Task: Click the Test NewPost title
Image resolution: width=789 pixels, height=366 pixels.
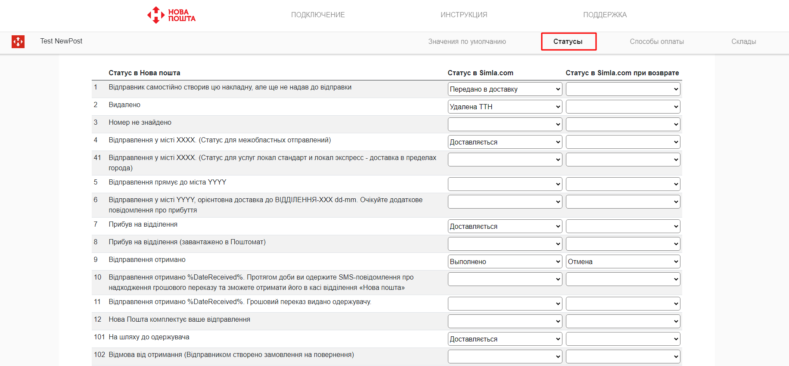Action: (x=61, y=41)
